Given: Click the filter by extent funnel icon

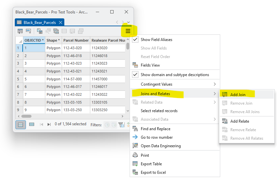Looking at the screenshot, I should click(x=121, y=125).
